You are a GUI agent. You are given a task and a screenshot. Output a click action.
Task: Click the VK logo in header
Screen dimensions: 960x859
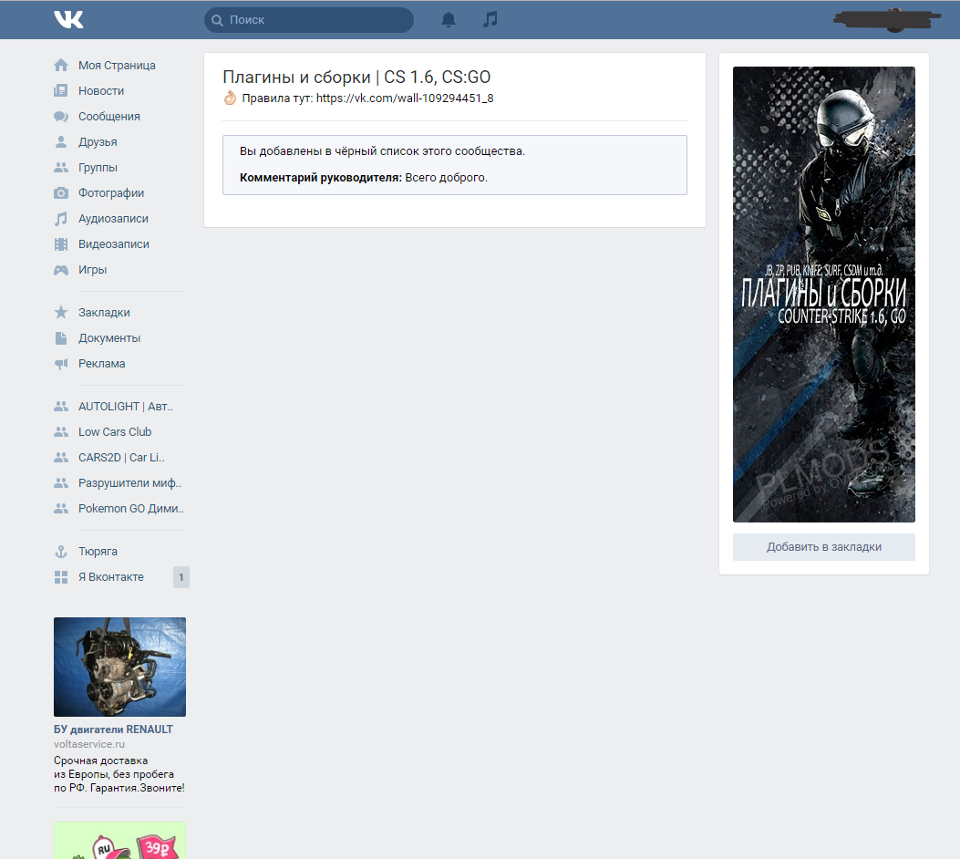click(x=68, y=19)
